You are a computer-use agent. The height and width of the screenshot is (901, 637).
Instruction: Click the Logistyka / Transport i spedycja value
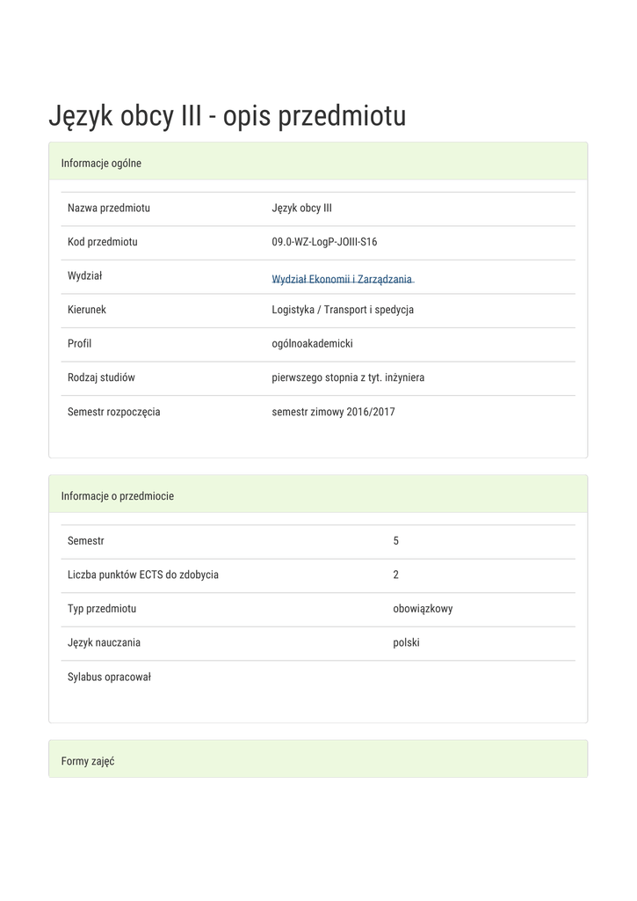coord(343,310)
